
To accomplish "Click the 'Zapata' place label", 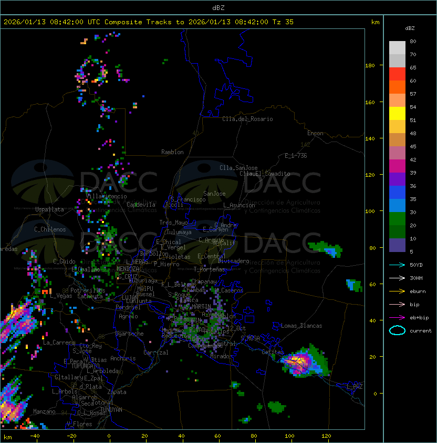I will click(117, 392).
